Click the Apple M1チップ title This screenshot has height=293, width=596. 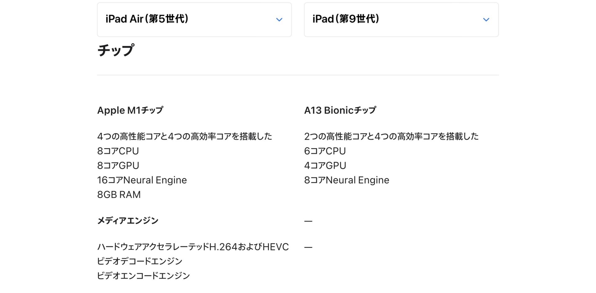[x=130, y=110]
